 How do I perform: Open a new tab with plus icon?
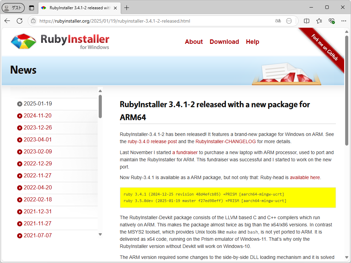point(127,8)
